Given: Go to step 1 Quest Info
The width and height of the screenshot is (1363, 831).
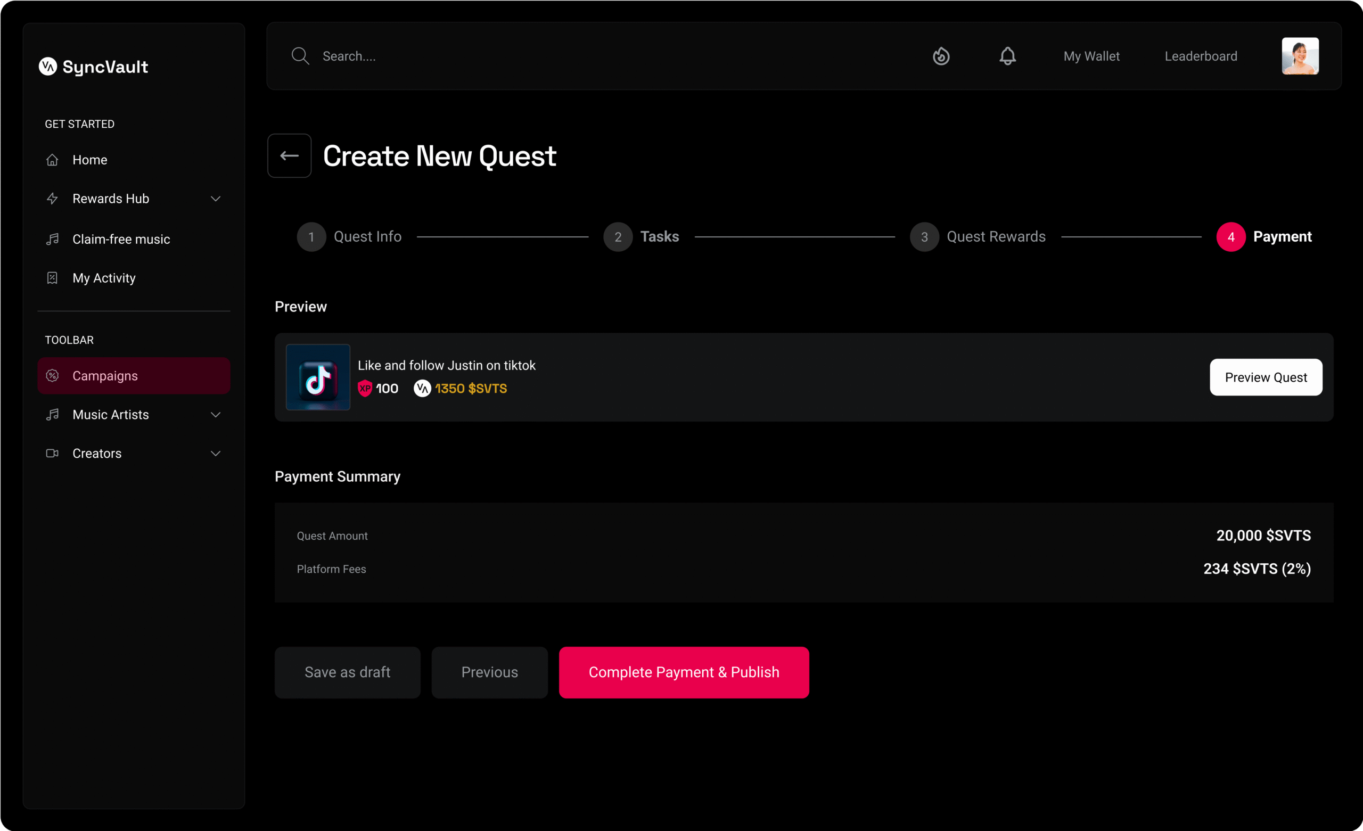Looking at the screenshot, I should (x=311, y=237).
